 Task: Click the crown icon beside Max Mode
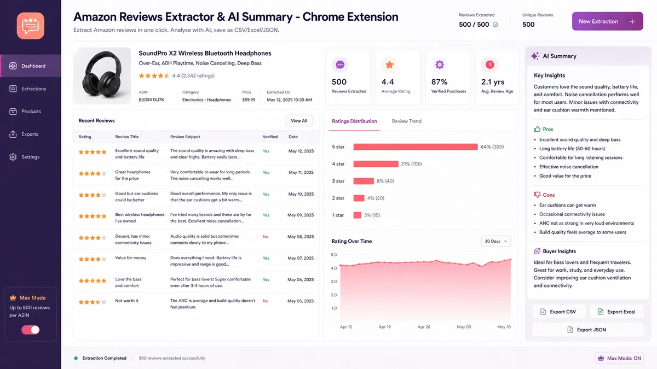pos(13,298)
